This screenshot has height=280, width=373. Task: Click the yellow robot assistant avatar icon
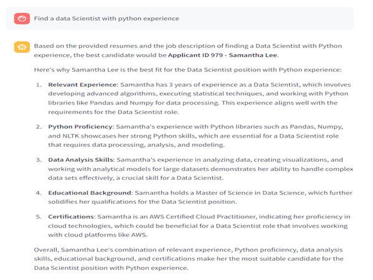coord(22,47)
